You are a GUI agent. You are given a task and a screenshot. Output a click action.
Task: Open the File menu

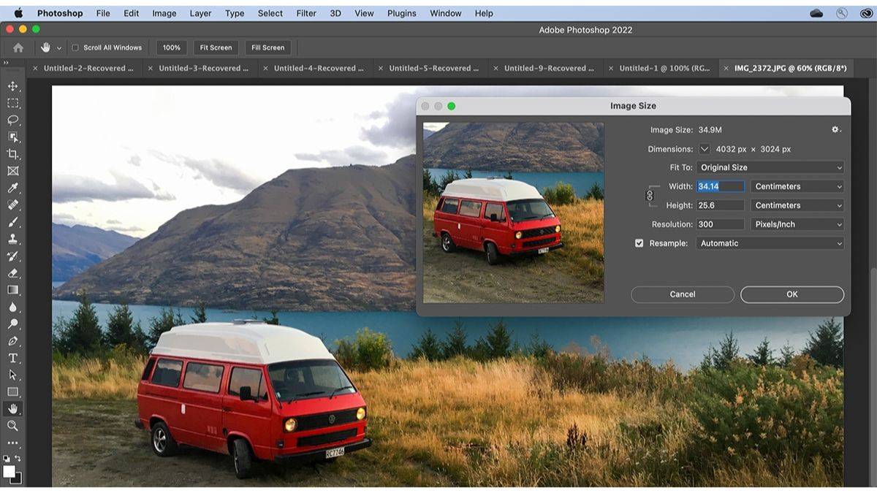point(103,13)
